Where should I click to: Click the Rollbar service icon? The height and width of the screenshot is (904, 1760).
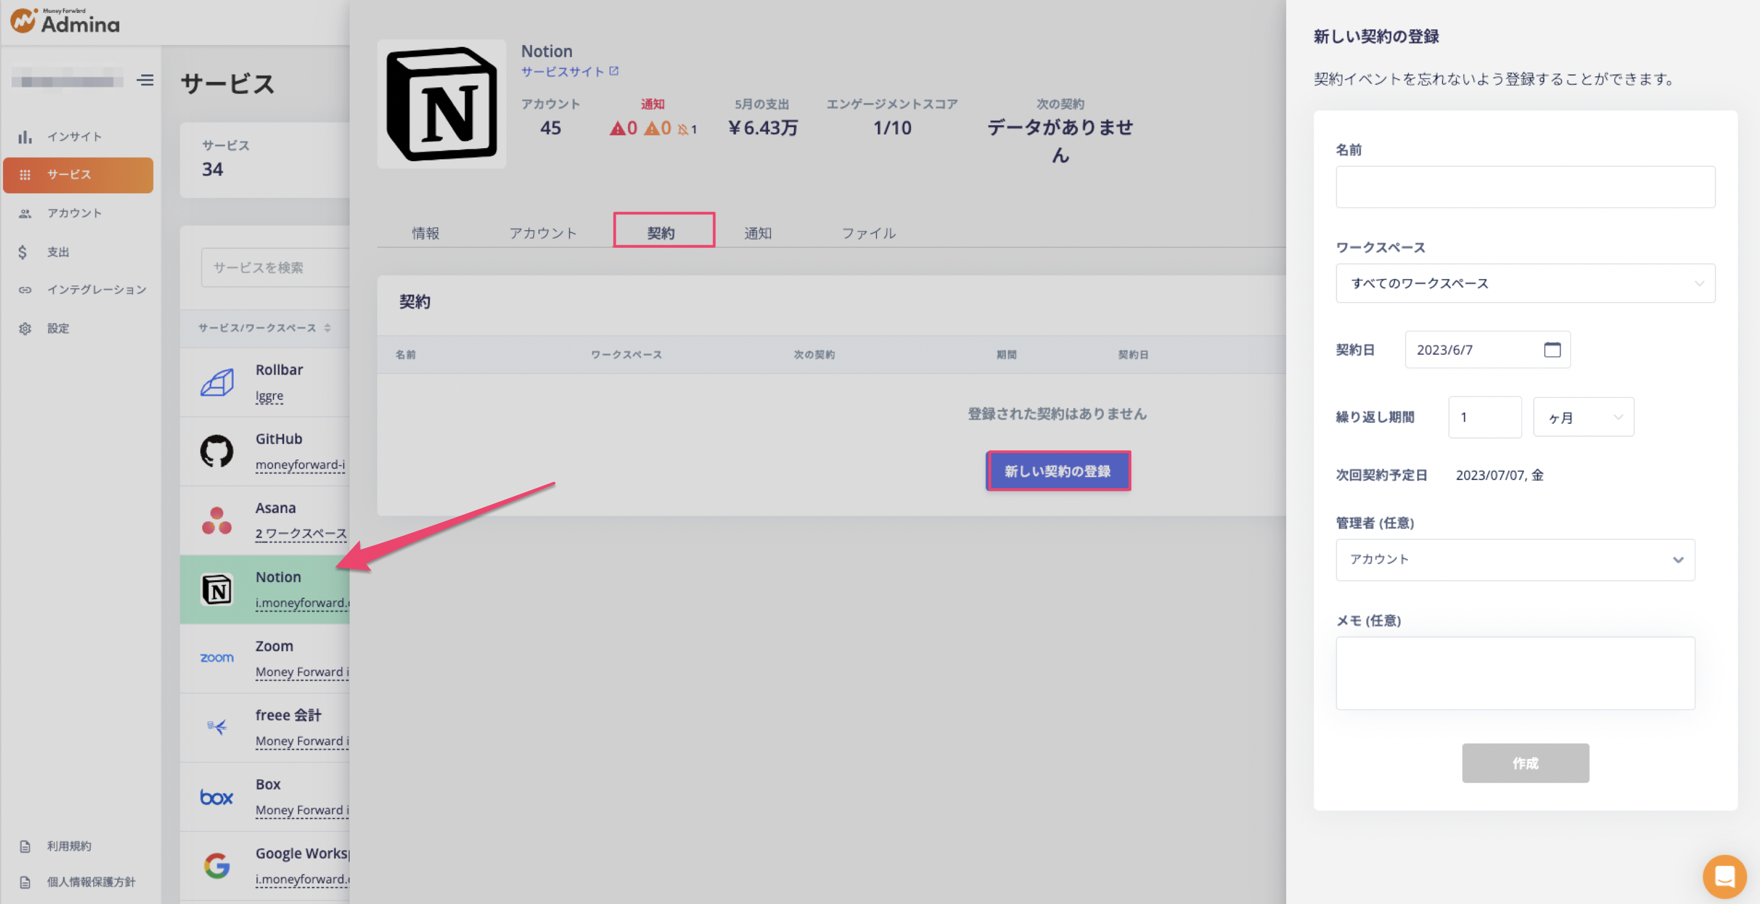coord(217,382)
